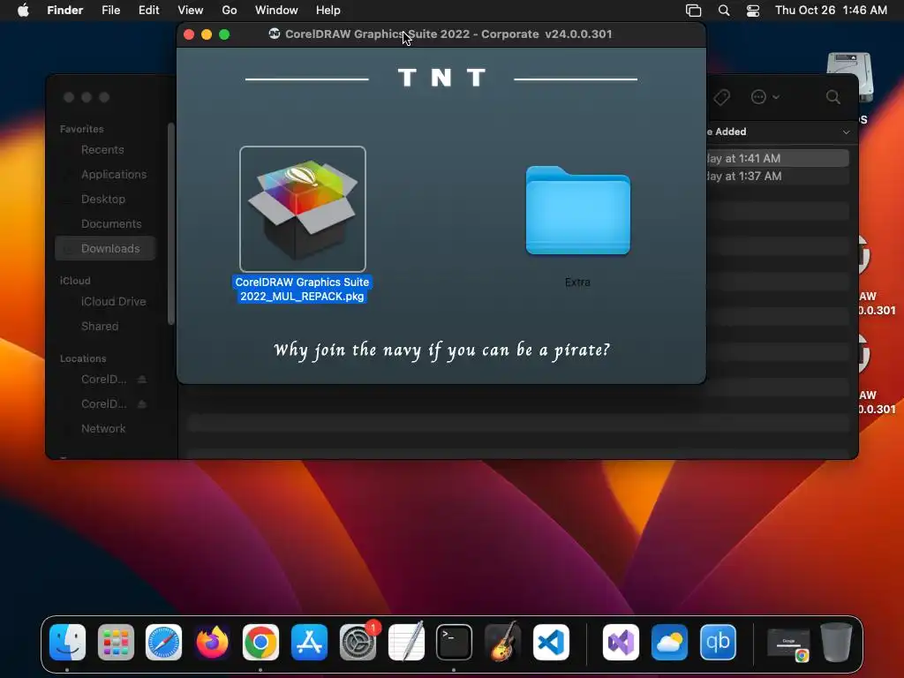
Task: Open Finder from the Dock
Action: [x=67, y=642]
